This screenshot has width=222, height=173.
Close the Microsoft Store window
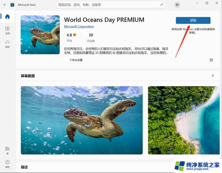(217, 3)
